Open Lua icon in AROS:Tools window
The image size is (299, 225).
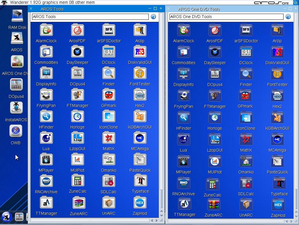pos(46,138)
